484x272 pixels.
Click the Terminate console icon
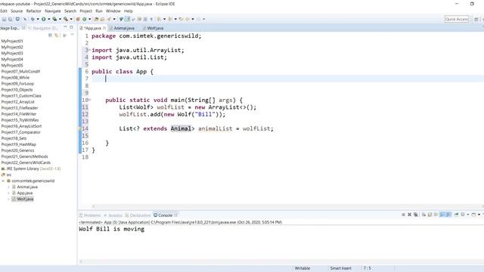point(403,215)
